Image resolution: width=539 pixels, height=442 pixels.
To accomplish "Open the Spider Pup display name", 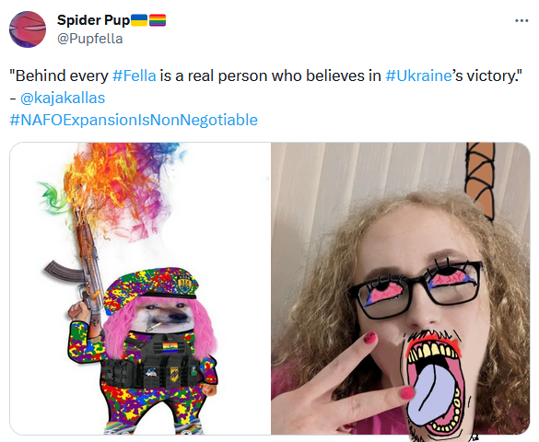I will click(93, 20).
